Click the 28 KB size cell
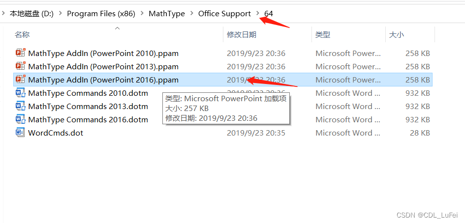The height and width of the screenshot is (223, 465). coord(420,133)
